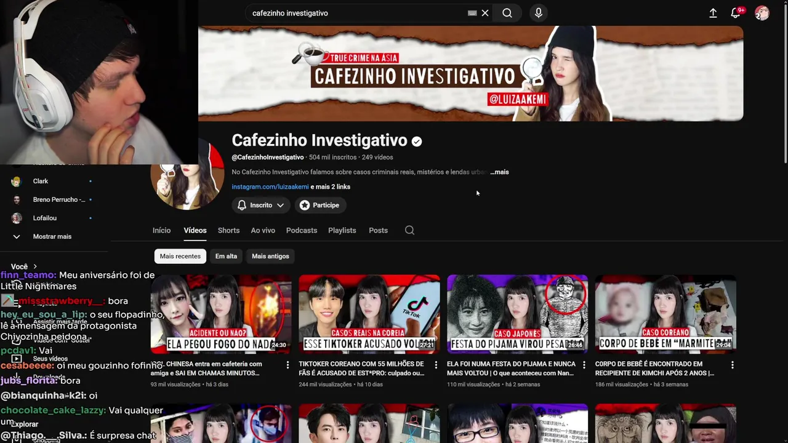The width and height of the screenshot is (788, 443).
Task: Click the channel search magnifier icon
Action: pos(409,230)
